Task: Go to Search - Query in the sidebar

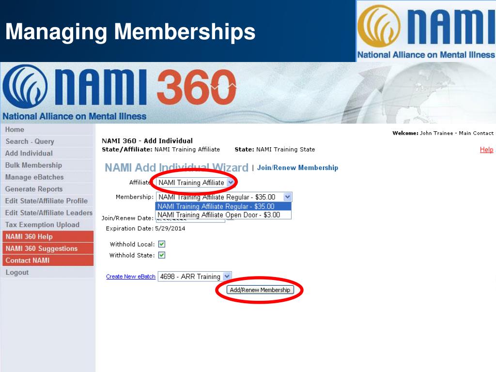Action: [x=30, y=141]
